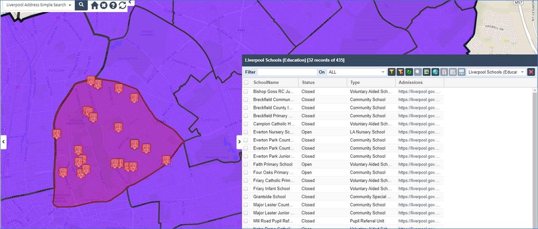Tick the checkbox for Faith Primary School
The image size is (538, 229).
(246, 165)
